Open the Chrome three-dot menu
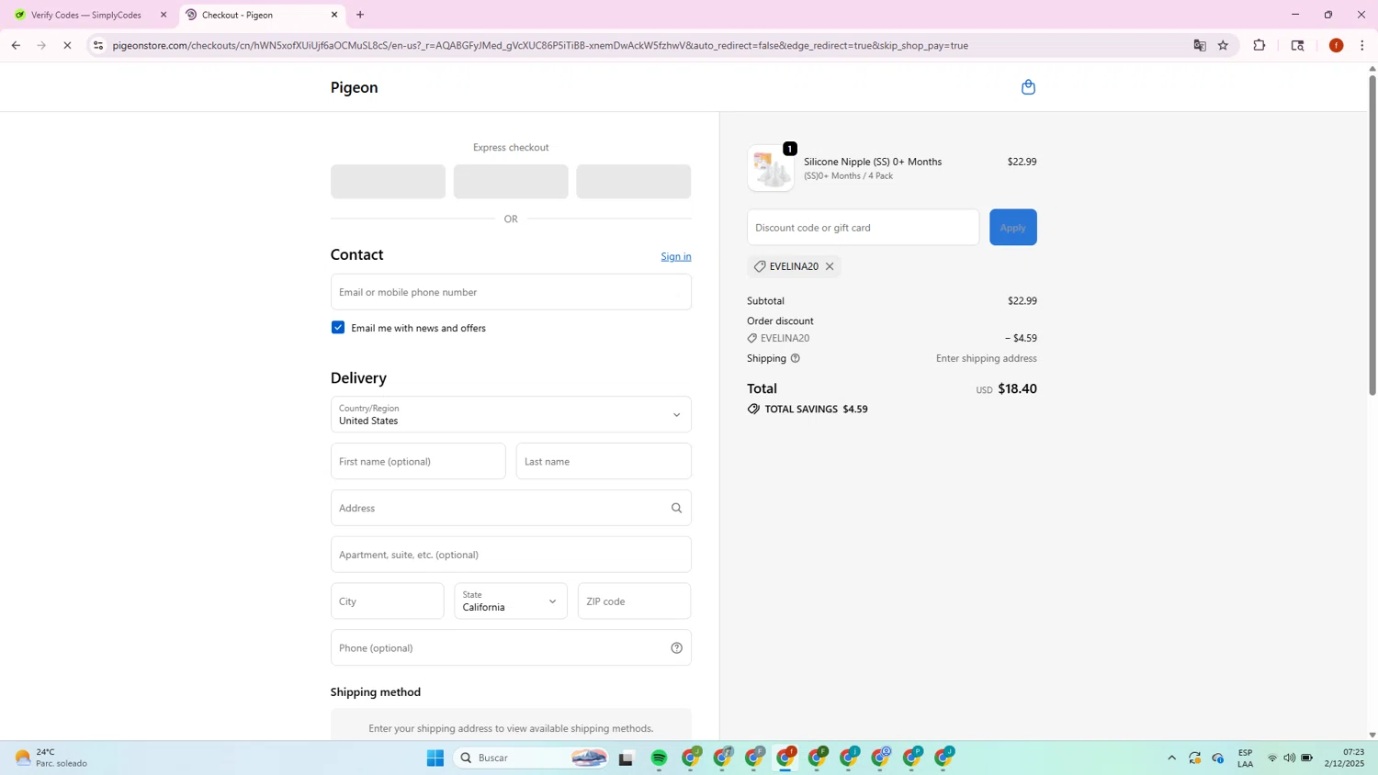 [x=1362, y=45]
